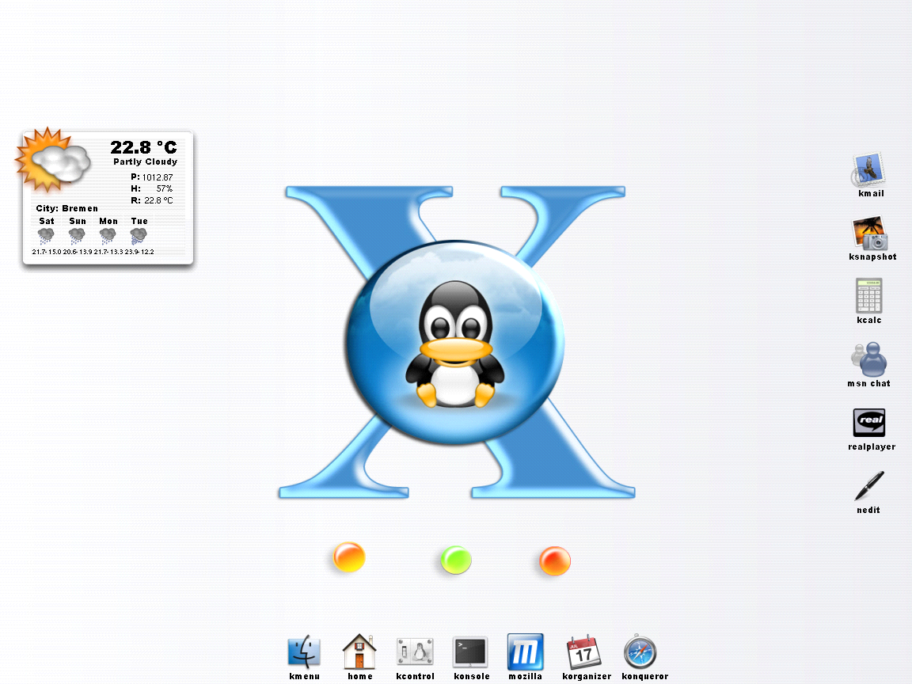Screen dimensions: 912x684
Task: Open the kmenu Finder-face icon
Action: pos(304,652)
